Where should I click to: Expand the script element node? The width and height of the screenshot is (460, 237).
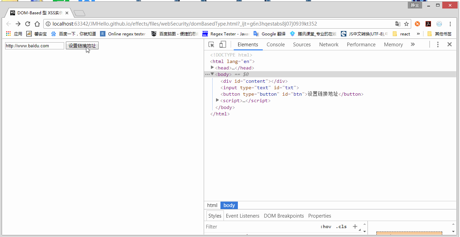point(217,100)
